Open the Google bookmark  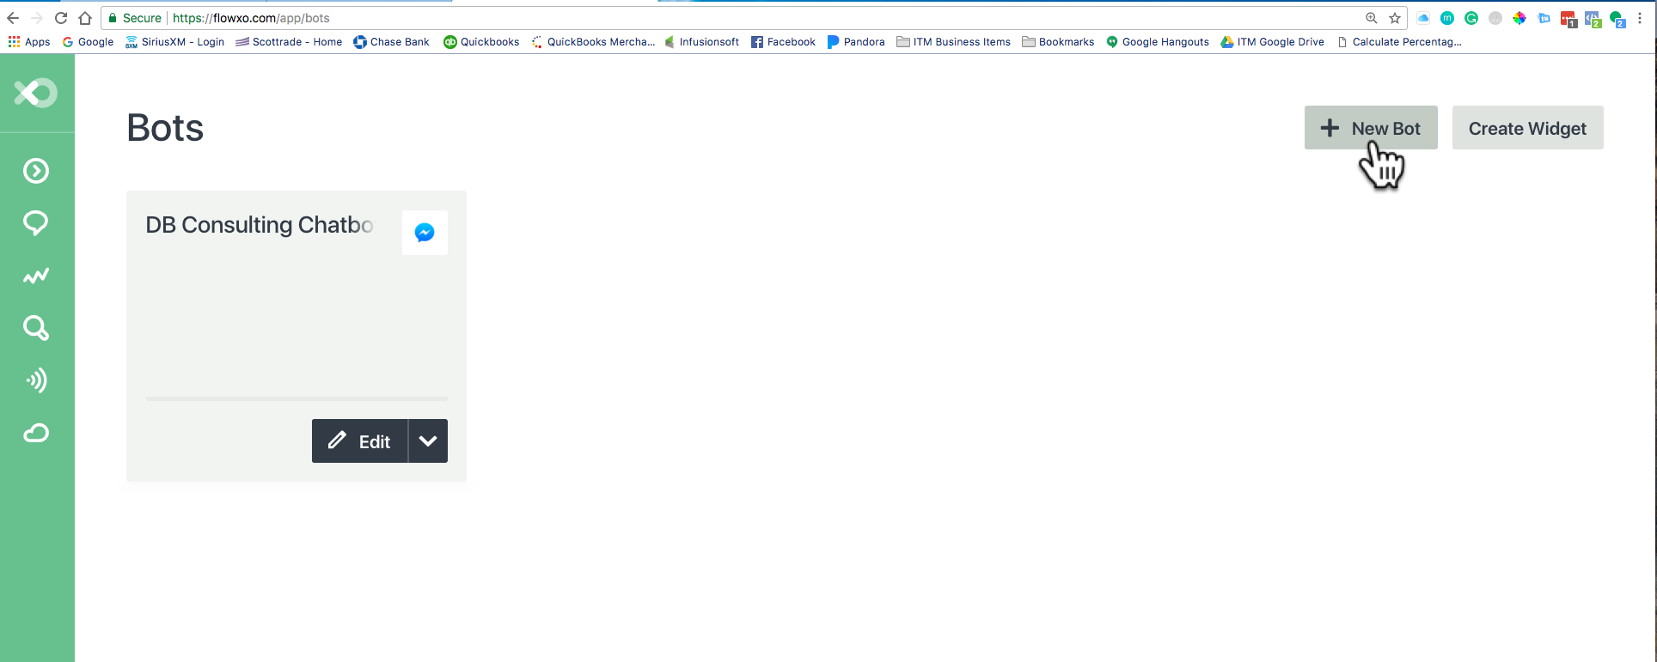click(x=88, y=41)
